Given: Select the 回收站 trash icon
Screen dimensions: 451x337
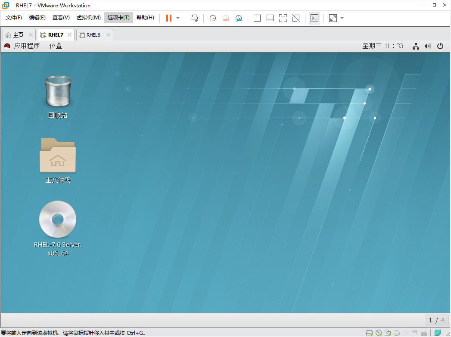Looking at the screenshot, I should tap(58, 97).
